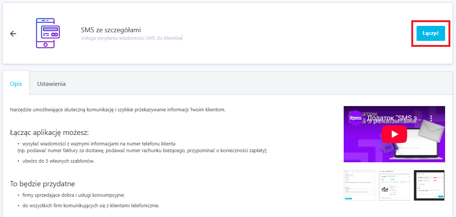
Task: Click the heading 'Łącząc aplikację możesz:'
Action: tap(49, 133)
